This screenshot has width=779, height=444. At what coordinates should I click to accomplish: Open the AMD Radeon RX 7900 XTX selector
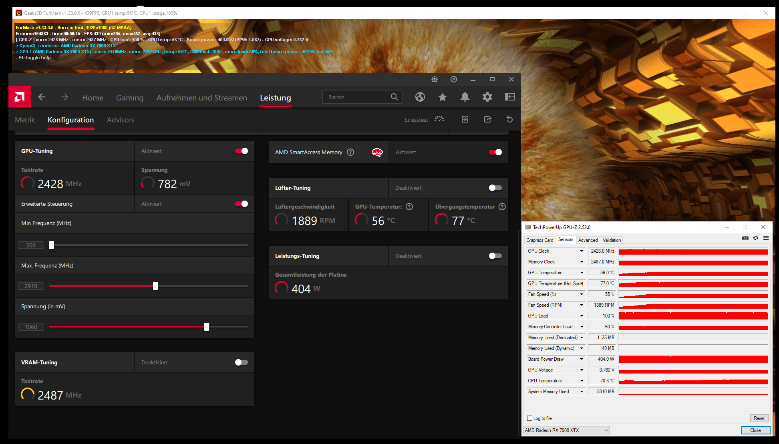(566, 430)
